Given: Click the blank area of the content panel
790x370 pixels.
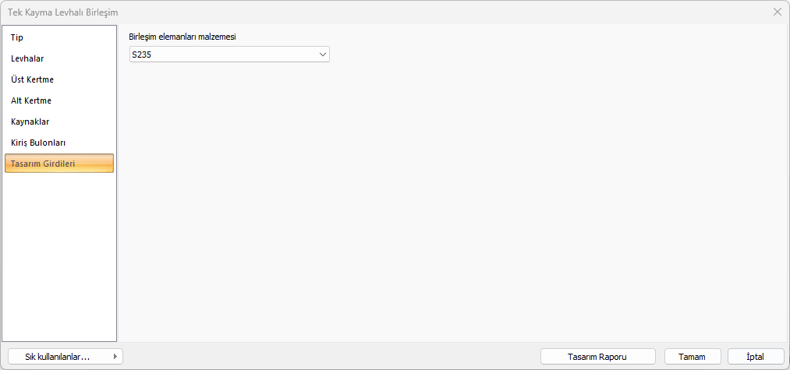Looking at the screenshot, I should click(452, 203).
